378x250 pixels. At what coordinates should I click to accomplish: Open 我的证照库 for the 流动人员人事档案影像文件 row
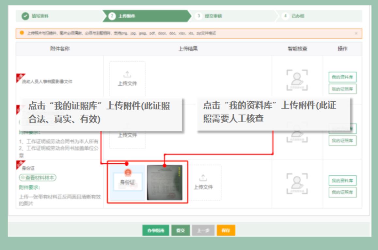[x=342, y=89]
